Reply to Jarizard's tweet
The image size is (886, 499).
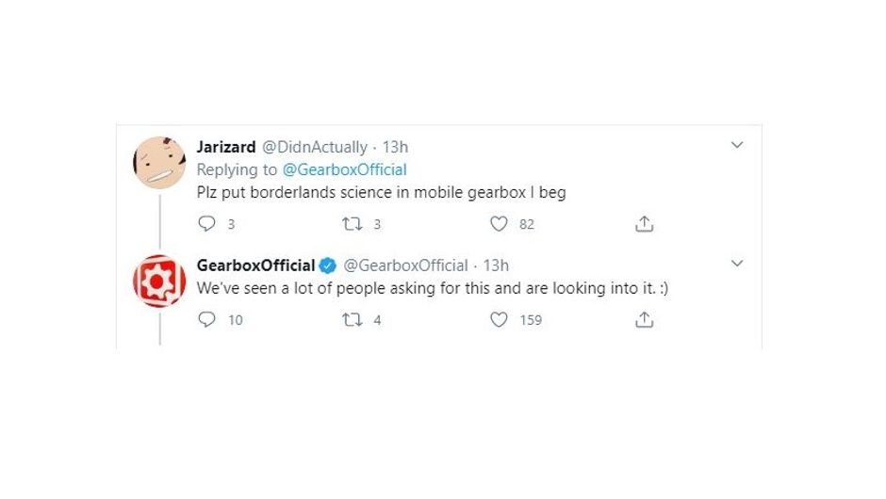(206, 224)
